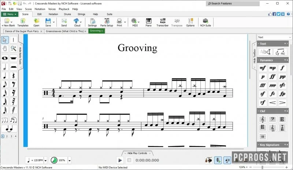
Task: Switch to the Drums ribbon tab
Action: tap(67, 14)
